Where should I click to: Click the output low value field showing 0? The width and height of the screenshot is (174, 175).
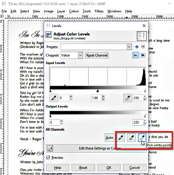[x=55, y=122]
